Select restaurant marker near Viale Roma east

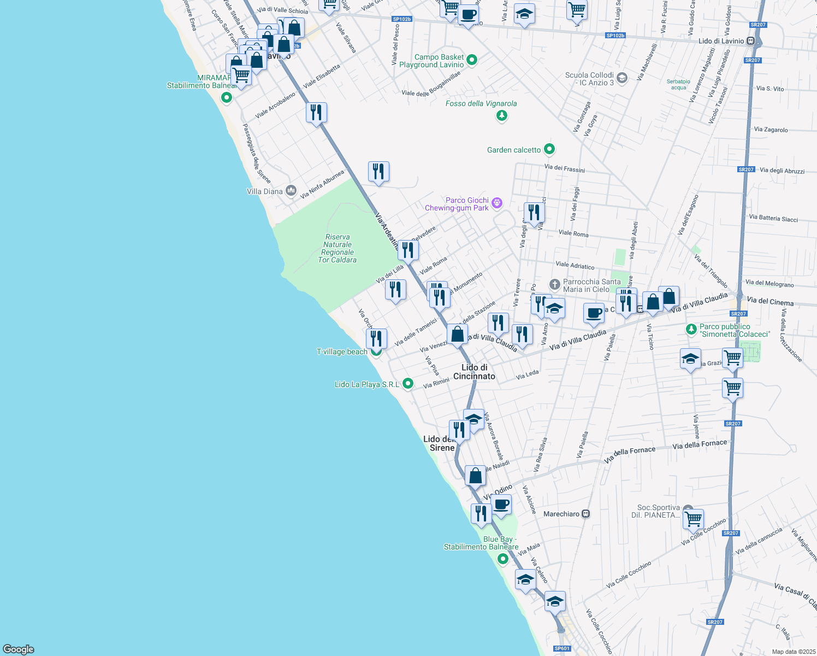534,213
